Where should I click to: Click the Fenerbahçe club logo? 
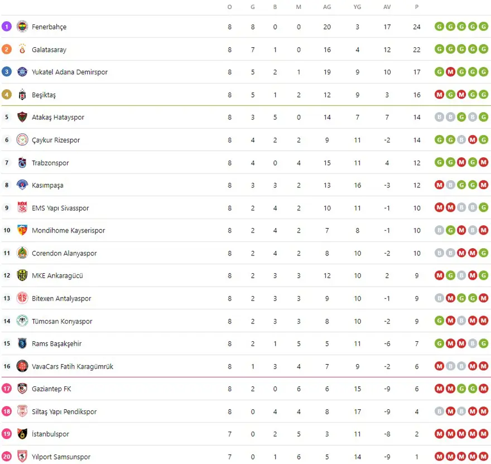pos(22,27)
